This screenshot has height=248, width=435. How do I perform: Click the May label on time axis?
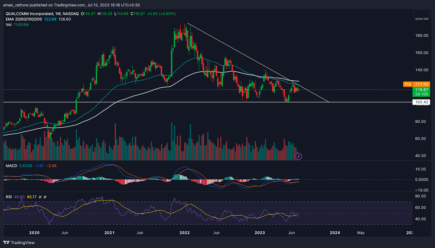tap(361, 233)
